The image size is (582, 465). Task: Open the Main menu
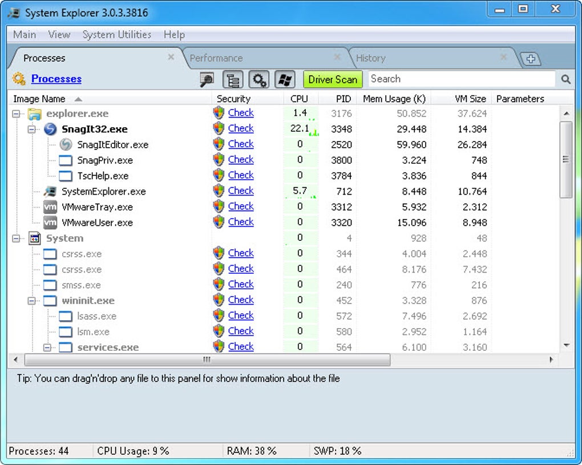click(25, 34)
